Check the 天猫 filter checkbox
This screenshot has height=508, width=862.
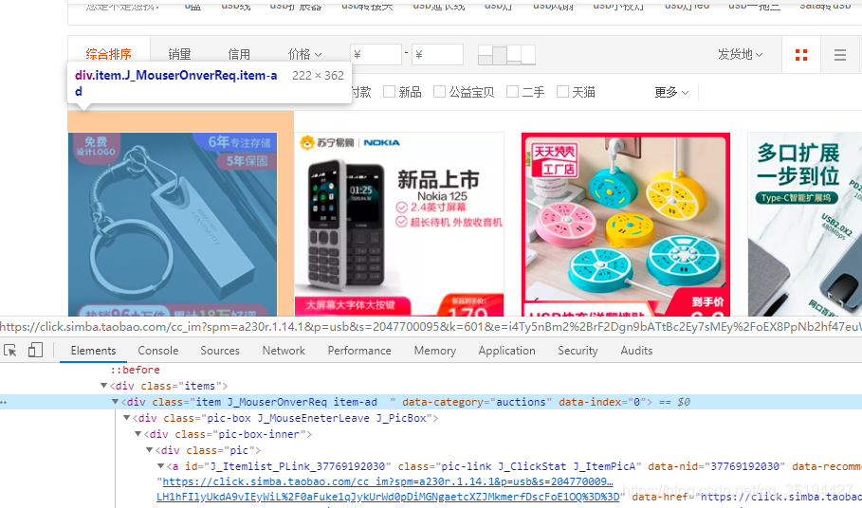tap(562, 92)
